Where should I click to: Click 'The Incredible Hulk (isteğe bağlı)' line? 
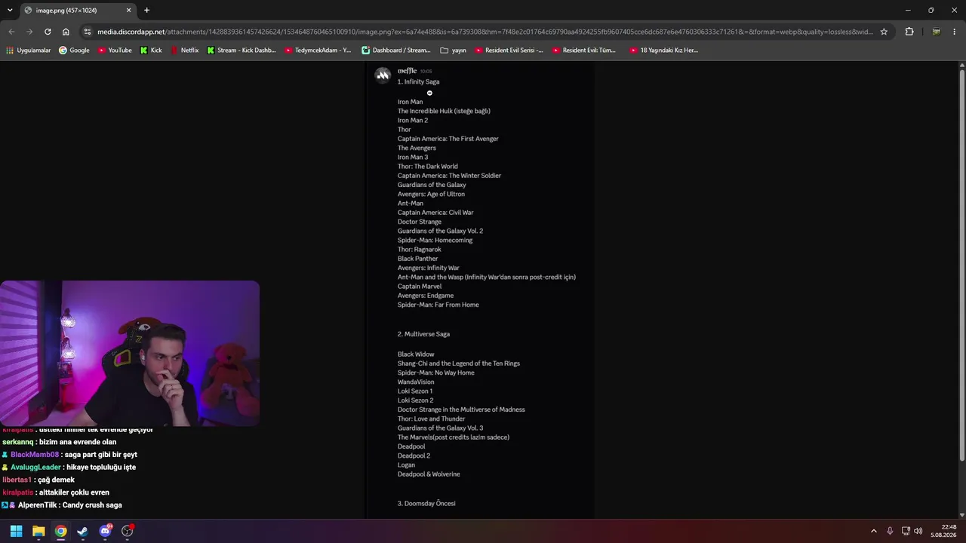444,111
